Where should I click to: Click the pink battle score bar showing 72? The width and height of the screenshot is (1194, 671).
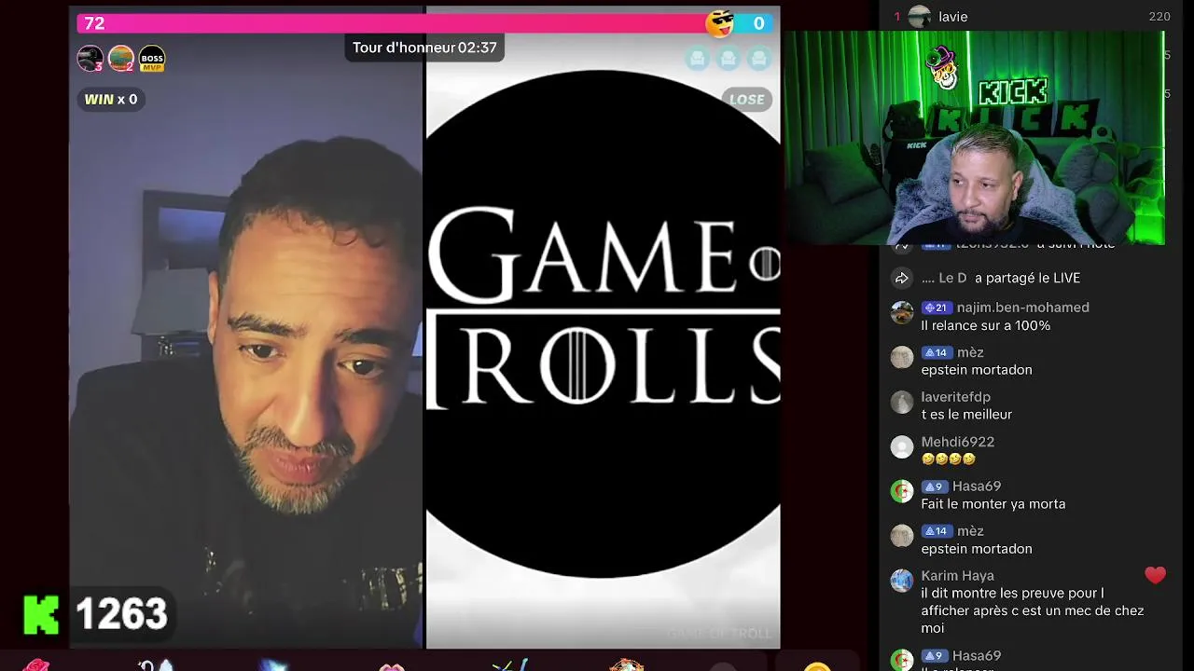pyautogui.click(x=392, y=23)
